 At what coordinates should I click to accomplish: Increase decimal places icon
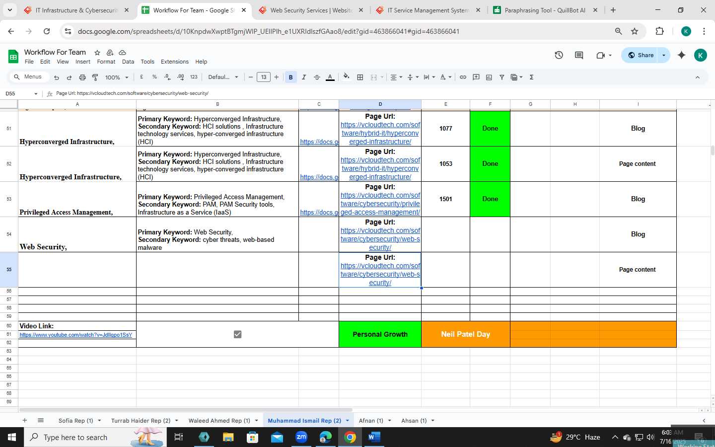pos(180,77)
